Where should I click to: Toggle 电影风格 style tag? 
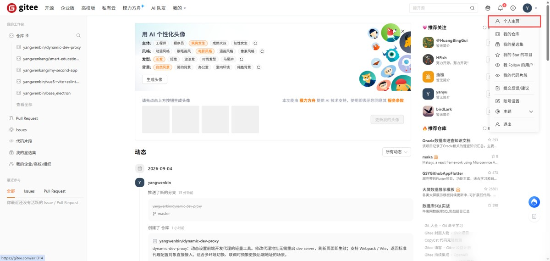click(205, 51)
